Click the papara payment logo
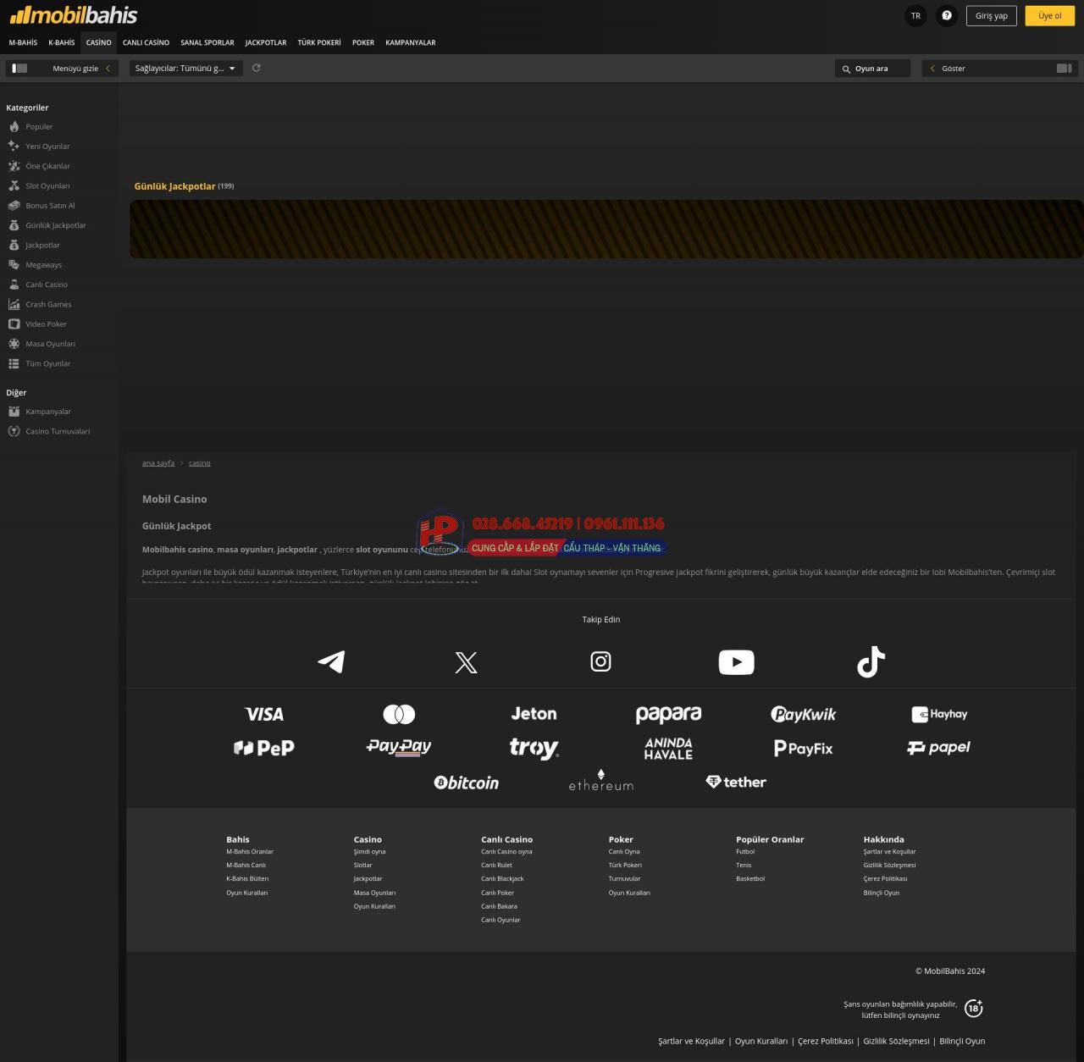 668,715
